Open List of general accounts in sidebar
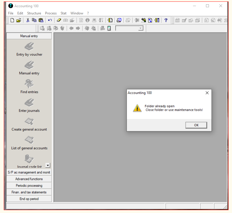 (x=29, y=143)
